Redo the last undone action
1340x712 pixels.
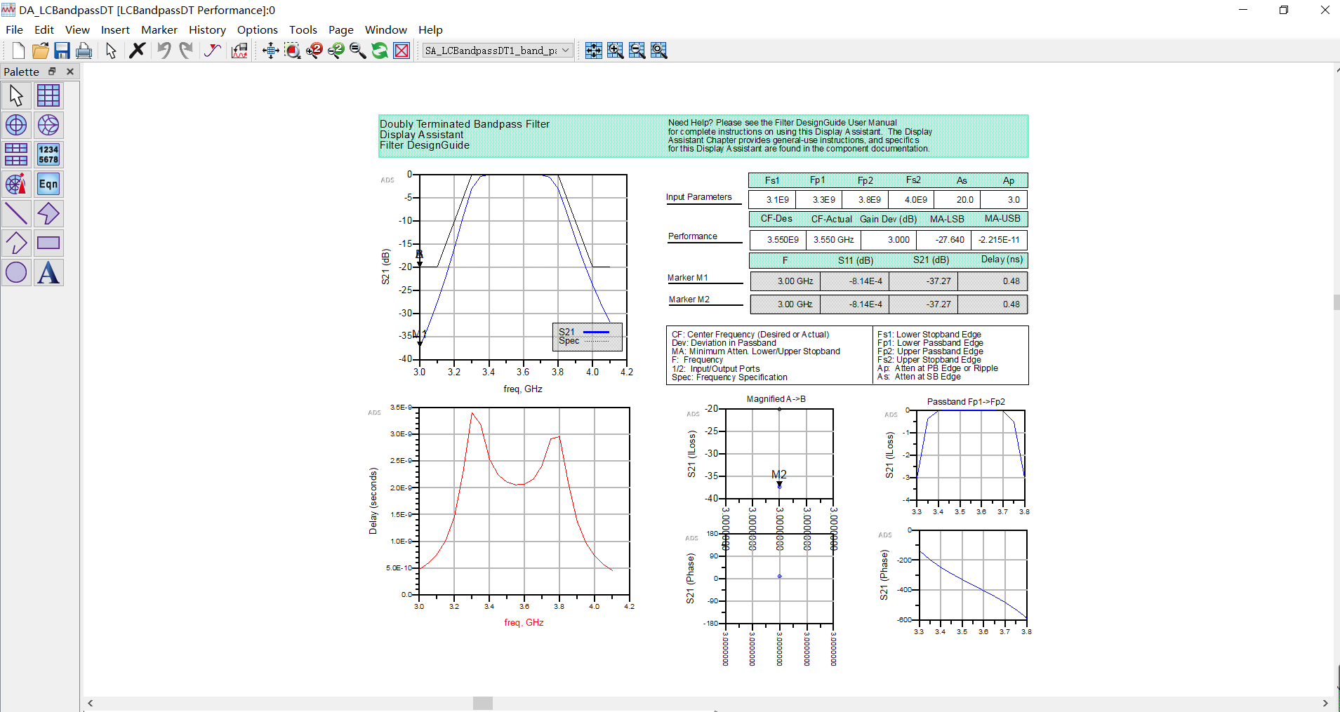click(x=186, y=51)
